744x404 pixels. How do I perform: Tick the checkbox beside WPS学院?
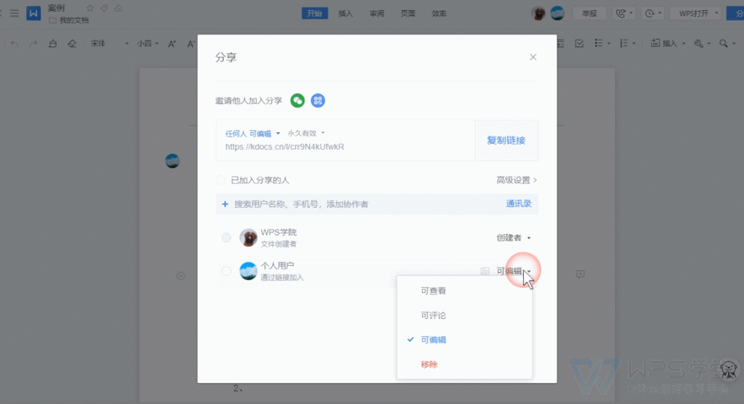(227, 238)
